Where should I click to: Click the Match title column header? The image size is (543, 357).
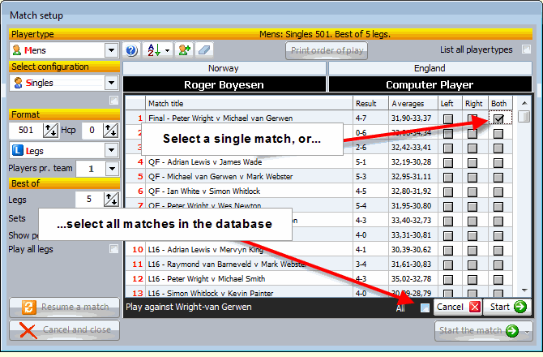click(249, 104)
